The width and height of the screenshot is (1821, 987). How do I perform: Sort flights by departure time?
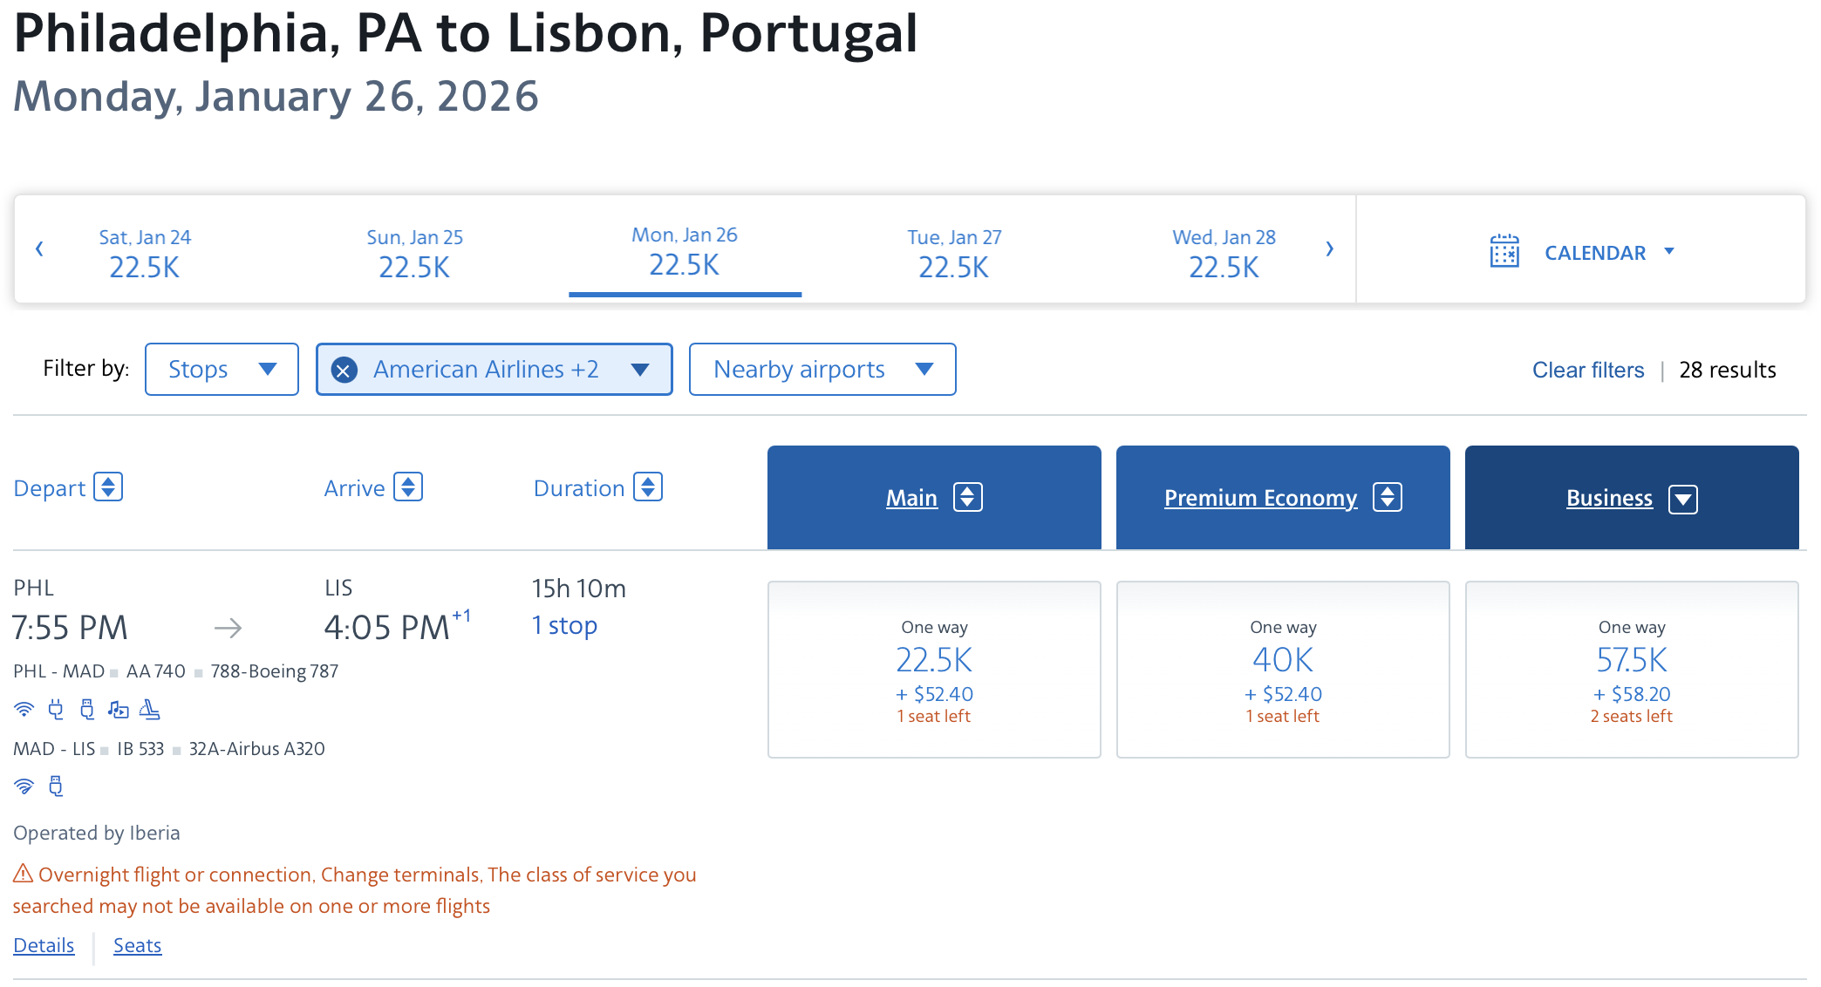[108, 487]
